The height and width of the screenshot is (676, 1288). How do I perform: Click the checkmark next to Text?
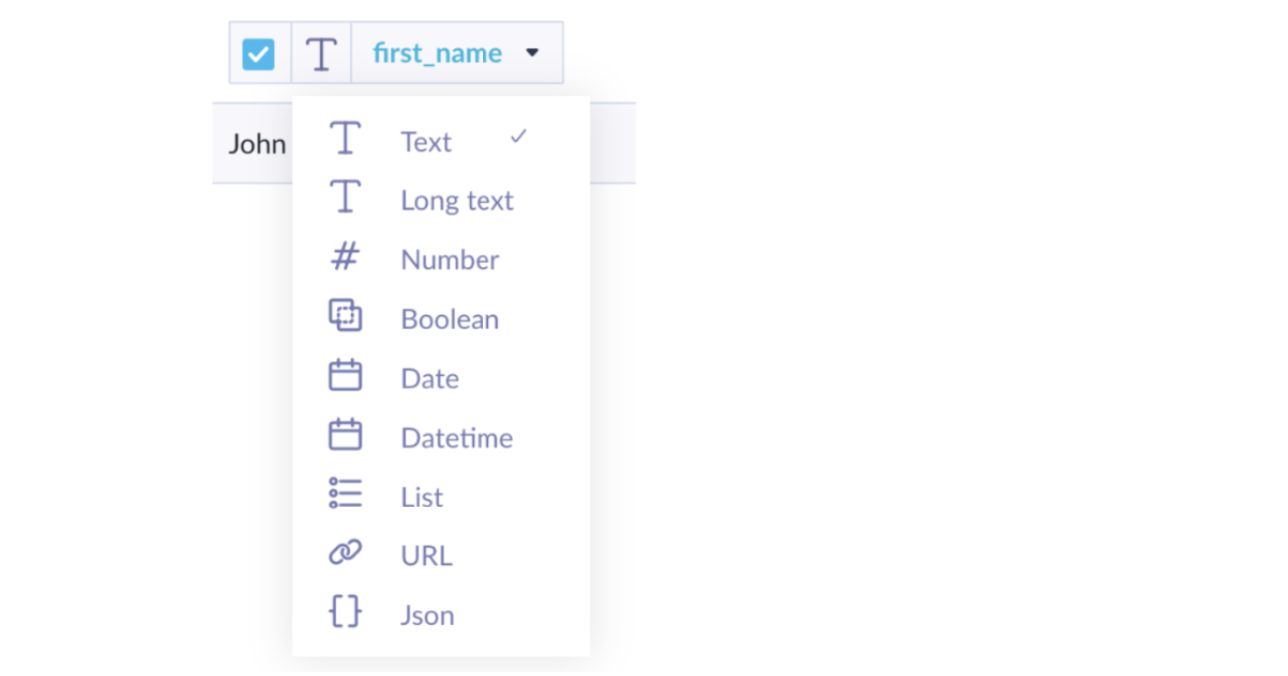coord(519,138)
